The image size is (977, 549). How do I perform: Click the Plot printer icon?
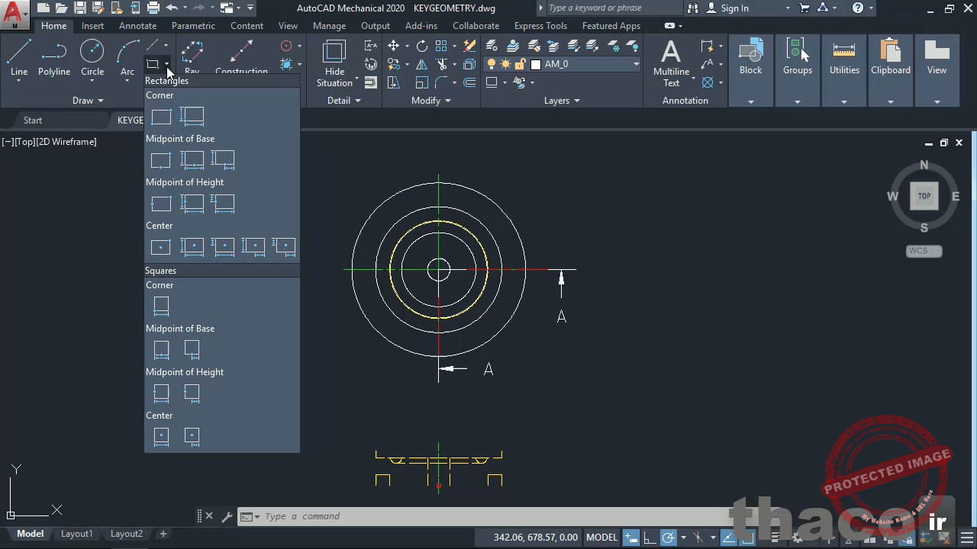pos(153,8)
